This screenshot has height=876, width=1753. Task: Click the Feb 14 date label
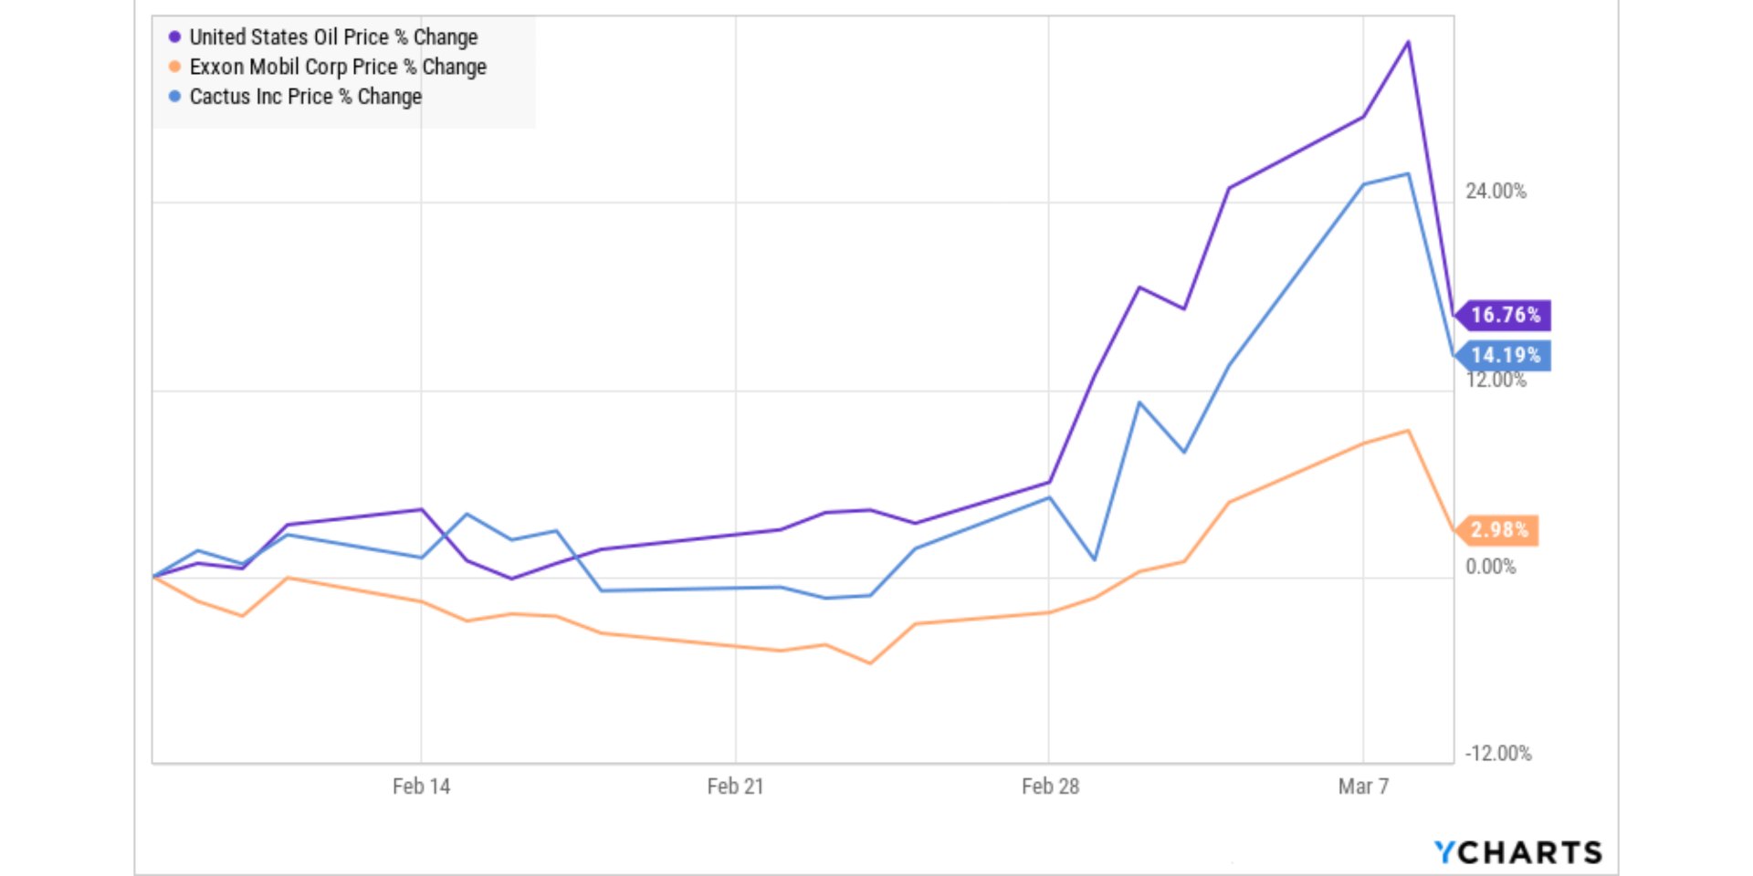pyautogui.click(x=421, y=787)
